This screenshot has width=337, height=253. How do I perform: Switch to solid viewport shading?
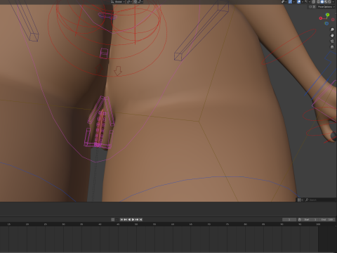pyautogui.click(x=322, y=1)
